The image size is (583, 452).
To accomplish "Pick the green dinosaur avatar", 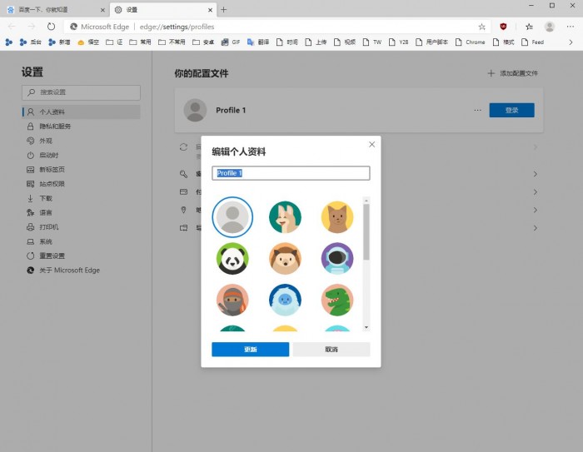I will (337, 300).
